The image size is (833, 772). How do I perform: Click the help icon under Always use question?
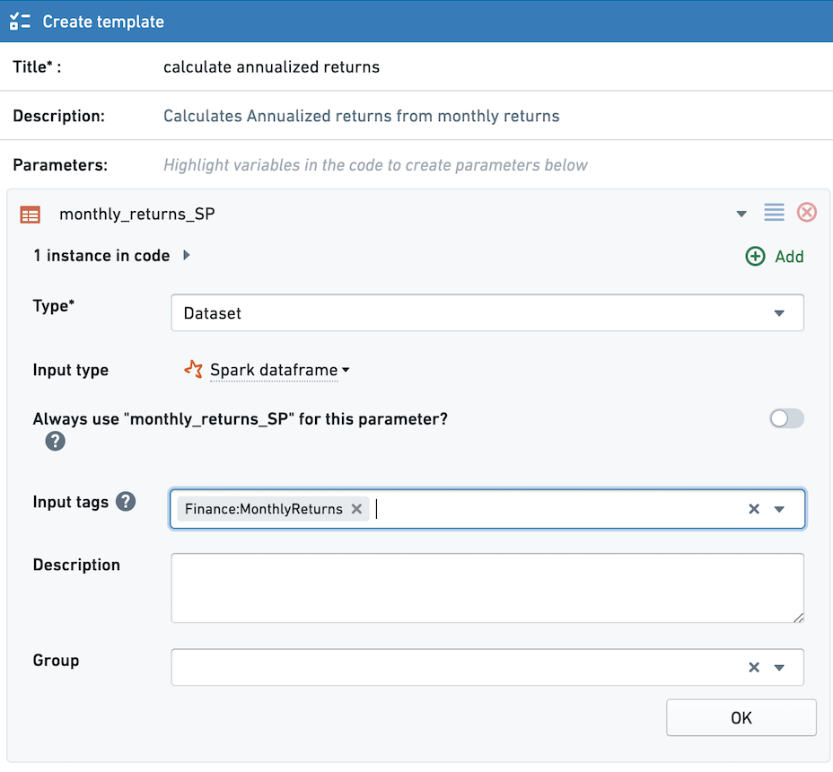click(x=56, y=441)
